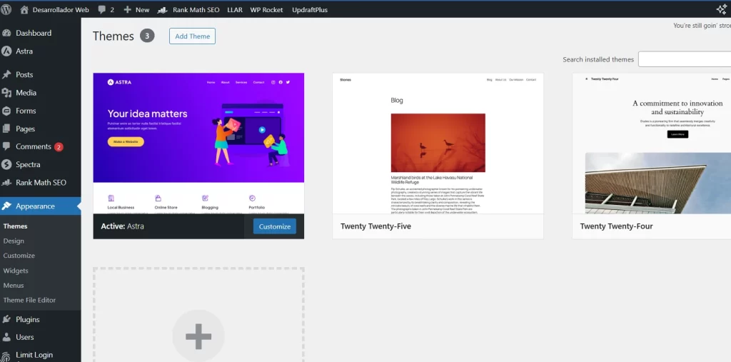Image resolution: width=731 pixels, height=362 pixels.
Task: Open the New content menu in admin bar
Action: [x=136, y=9]
